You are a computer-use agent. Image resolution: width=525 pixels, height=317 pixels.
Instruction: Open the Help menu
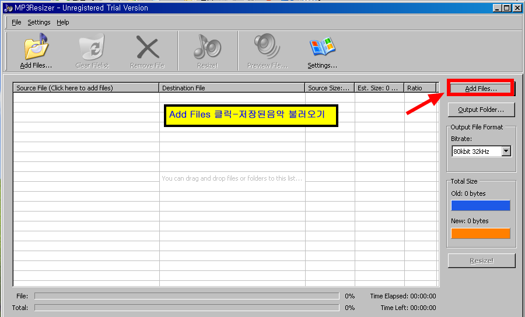[62, 22]
